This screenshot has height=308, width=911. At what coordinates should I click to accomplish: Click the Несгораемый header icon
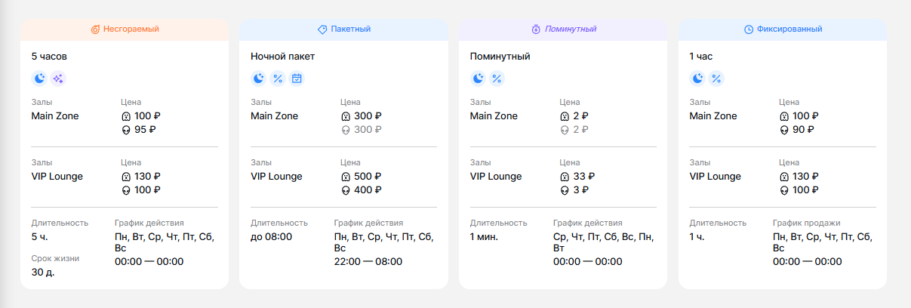point(95,29)
